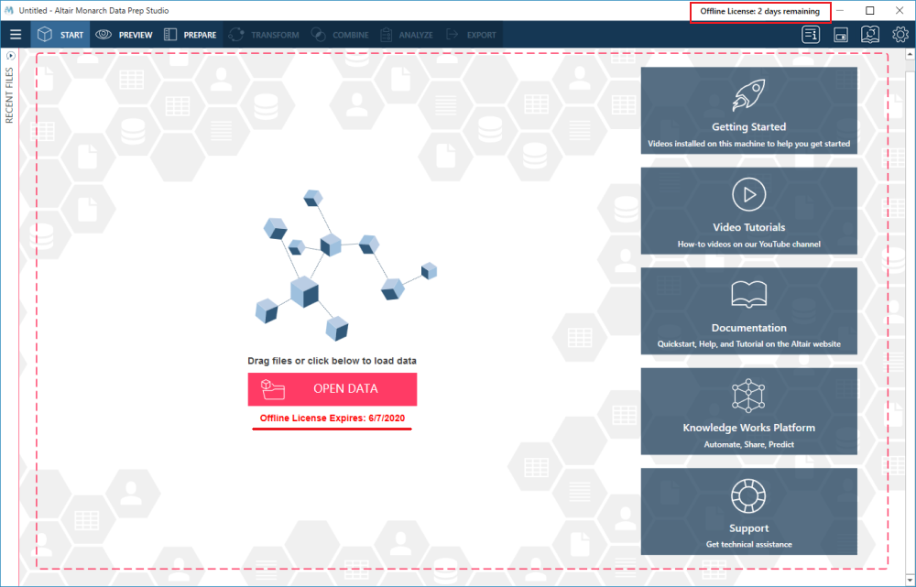Click the Recent Files vertical label
The height and width of the screenshot is (587, 916).
[x=10, y=94]
